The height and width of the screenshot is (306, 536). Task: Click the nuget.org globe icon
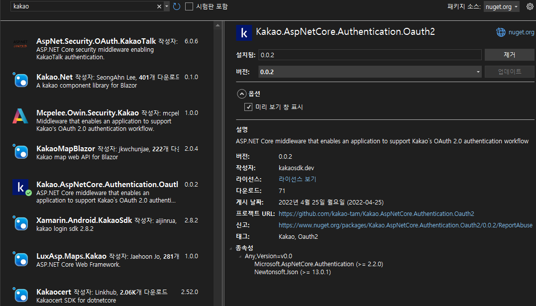click(501, 32)
